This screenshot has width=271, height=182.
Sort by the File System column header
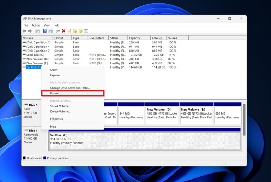tap(97, 38)
